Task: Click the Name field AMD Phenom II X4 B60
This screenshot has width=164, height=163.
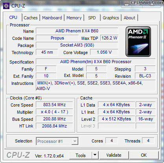Action: point(77,31)
